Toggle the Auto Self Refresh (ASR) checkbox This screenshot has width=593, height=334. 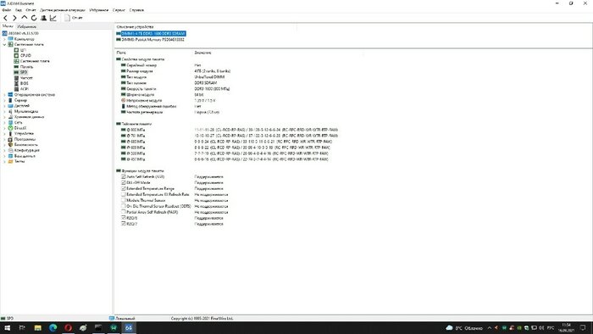124,176
